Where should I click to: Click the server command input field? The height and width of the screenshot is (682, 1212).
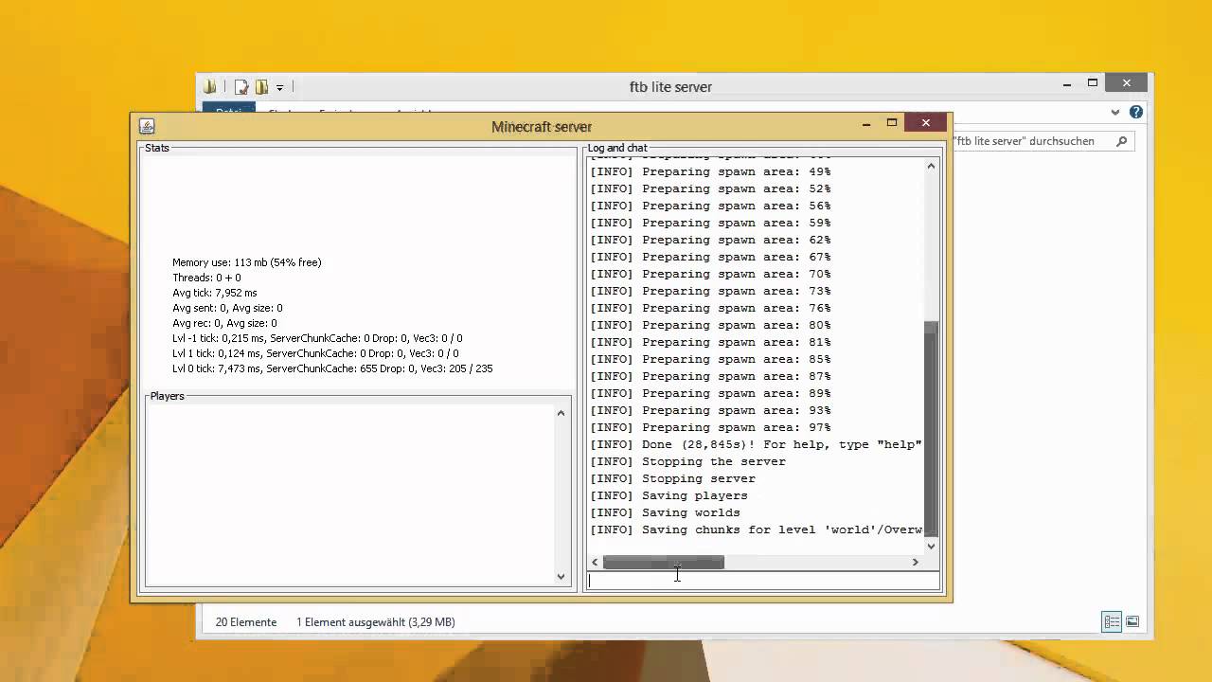[763, 581]
